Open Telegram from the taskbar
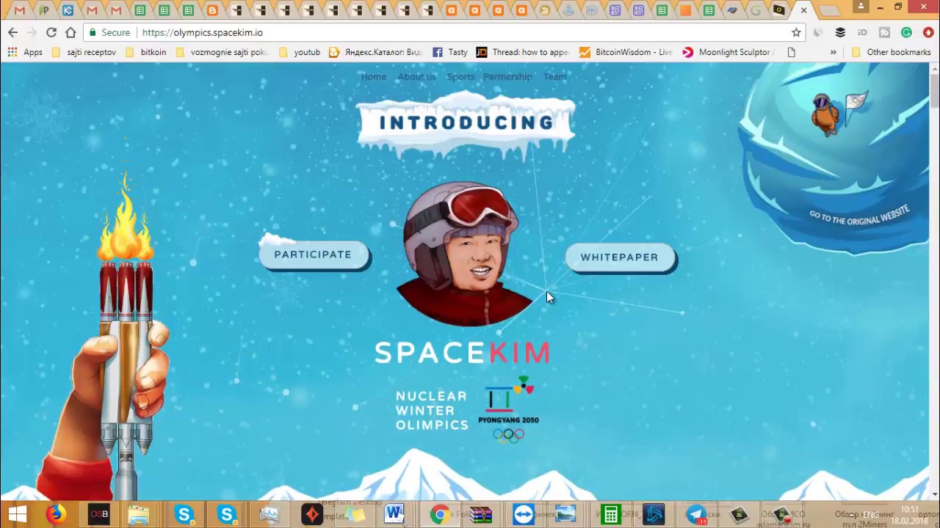940x528 pixels. (x=696, y=514)
